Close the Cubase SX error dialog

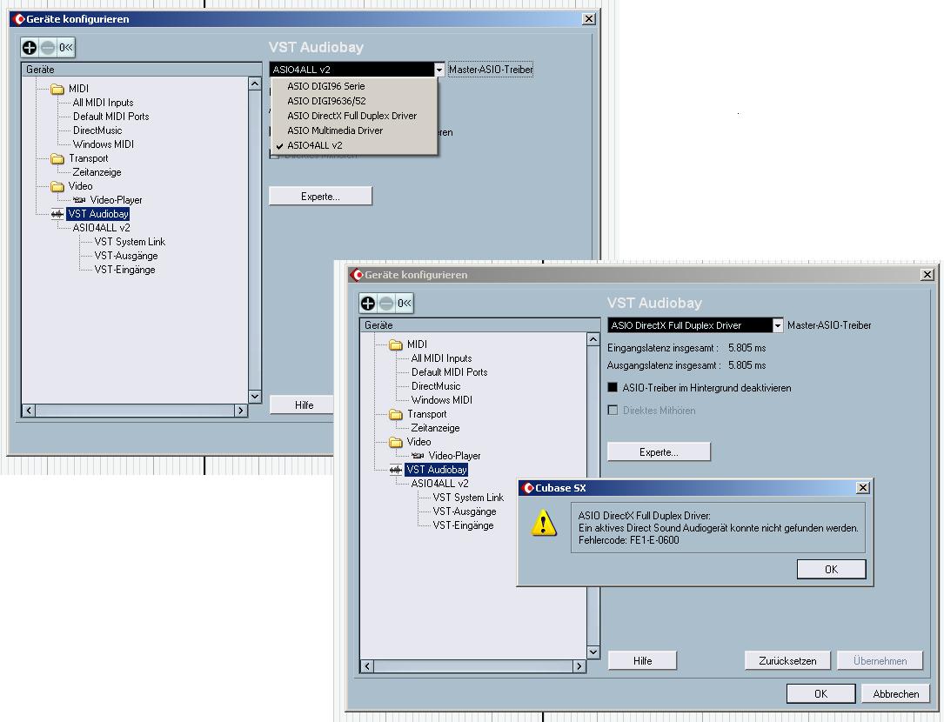[x=863, y=488]
